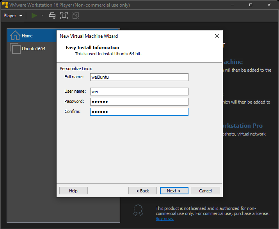The height and width of the screenshot is (229, 279).
Task: Maximize the VMware Player window
Action: (x=251, y=5)
